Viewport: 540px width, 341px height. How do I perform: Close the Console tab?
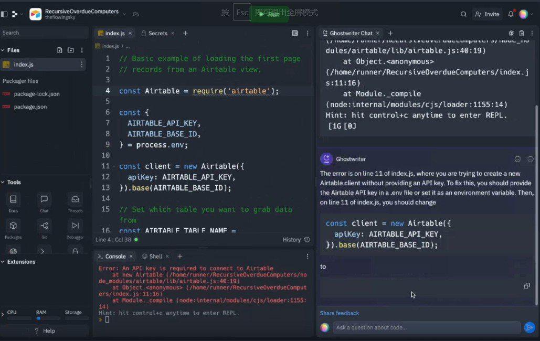(x=131, y=257)
